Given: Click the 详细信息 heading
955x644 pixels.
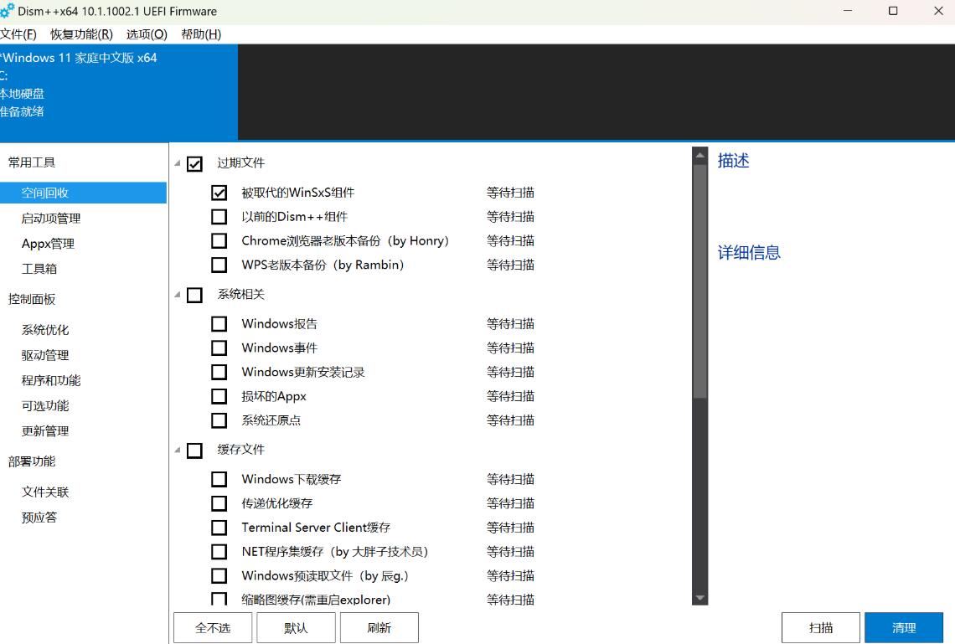Looking at the screenshot, I should click(x=749, y=253).
